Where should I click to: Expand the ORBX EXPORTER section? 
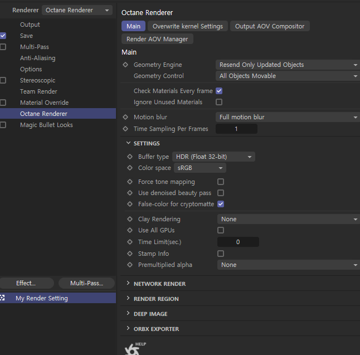tap(128, 328)
